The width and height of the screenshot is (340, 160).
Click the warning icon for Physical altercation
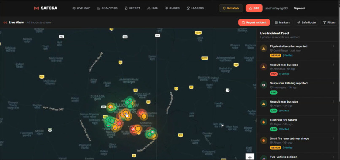[x=264, y=48]
